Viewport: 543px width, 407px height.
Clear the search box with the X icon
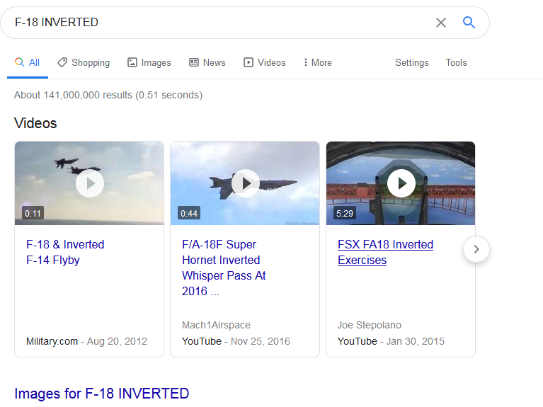click(441, 23)
